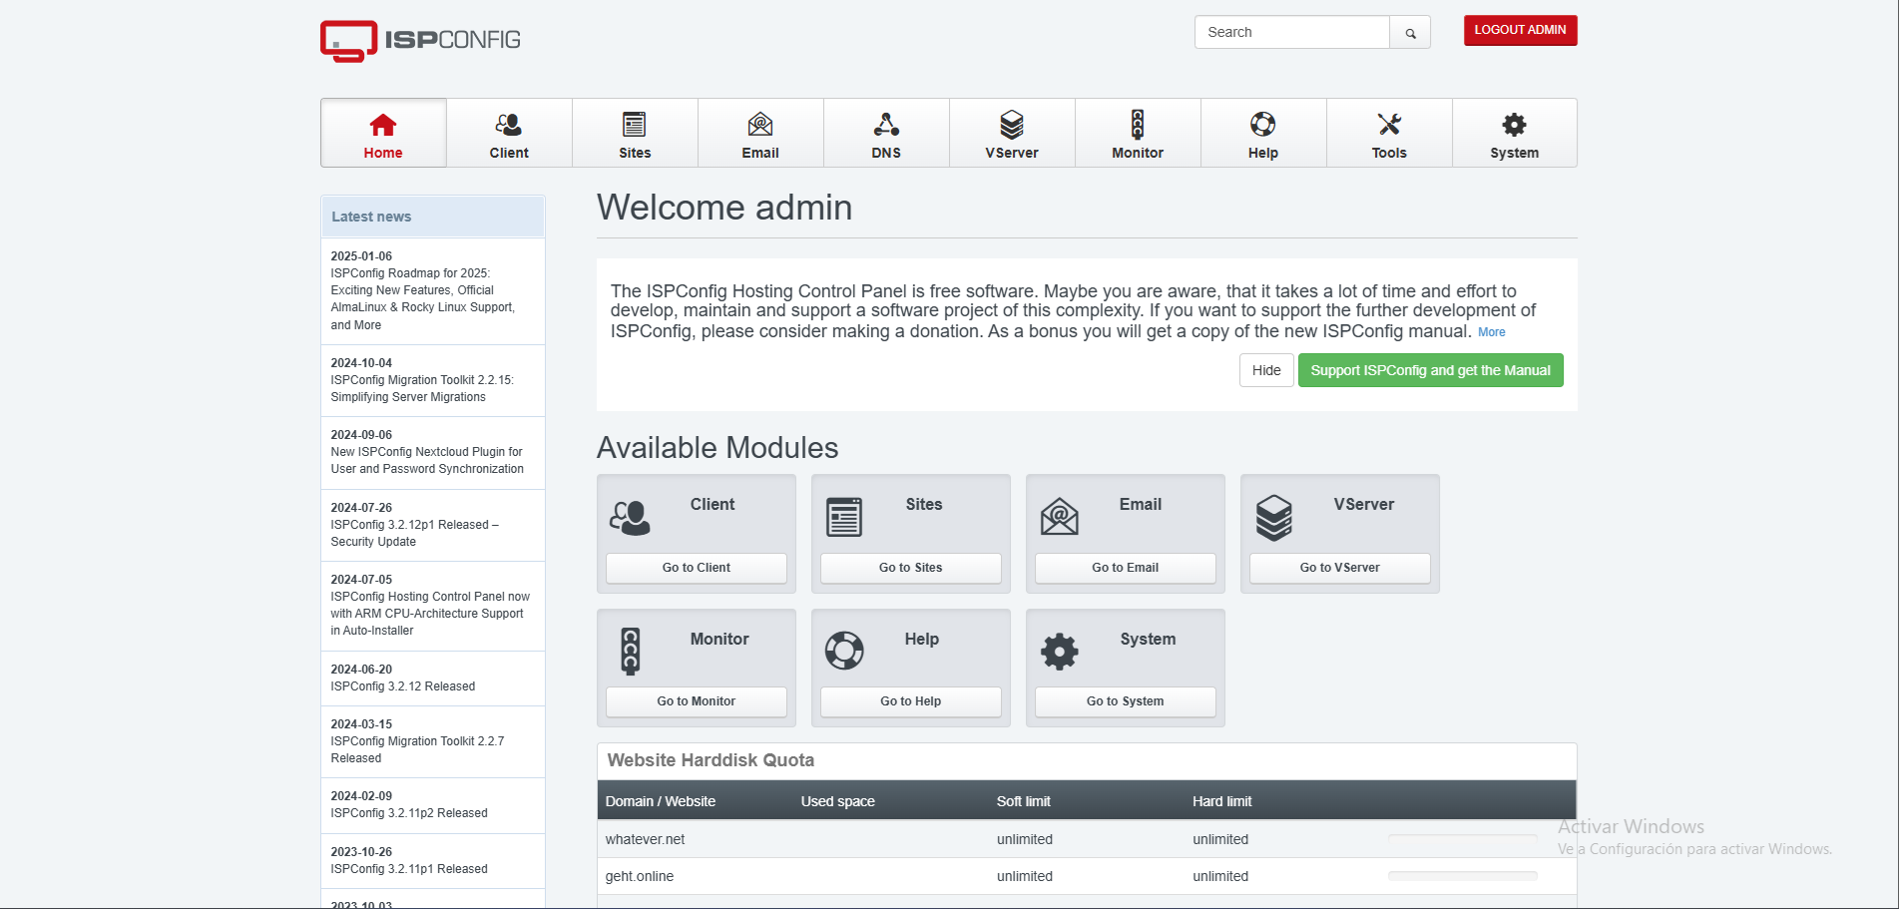1899x909 pixels.
Task: Click the Latest news panel header
Action: coord(433,217)
